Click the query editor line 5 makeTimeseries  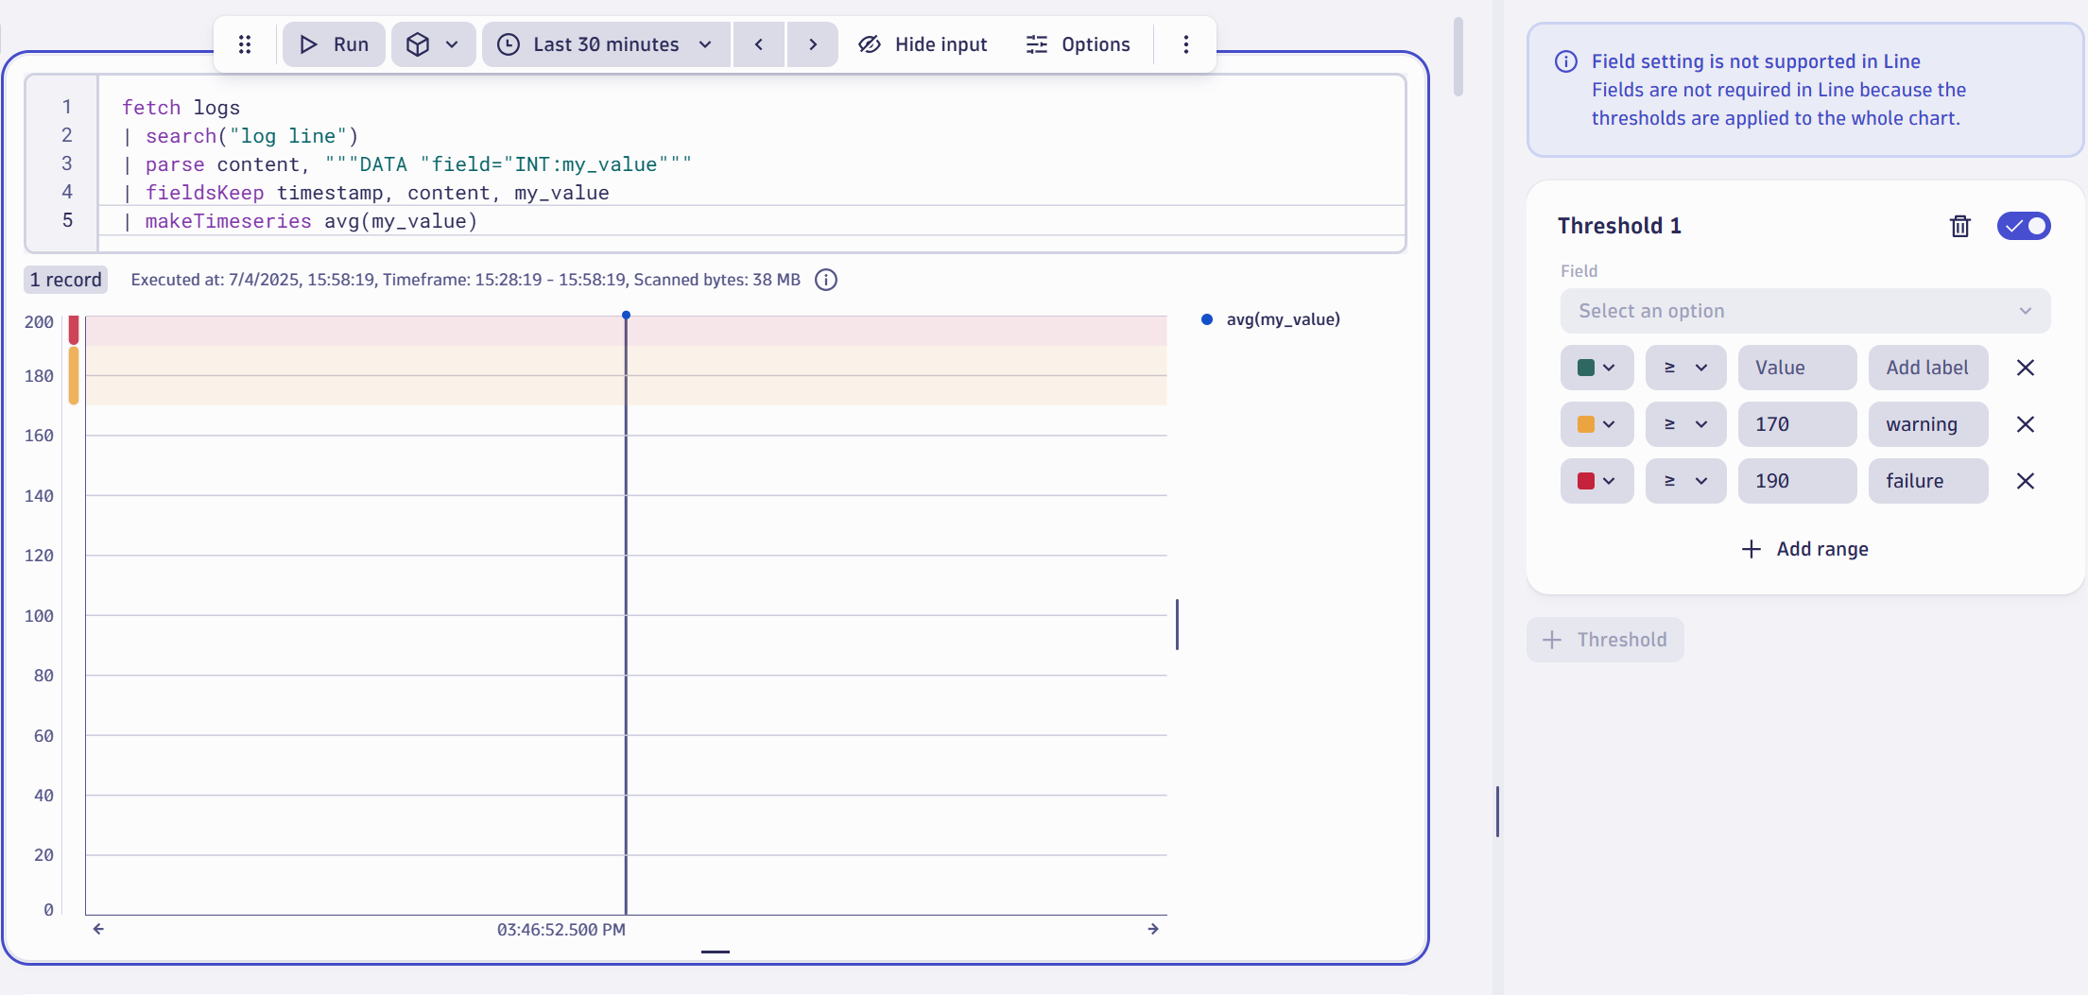click(301, 221)
